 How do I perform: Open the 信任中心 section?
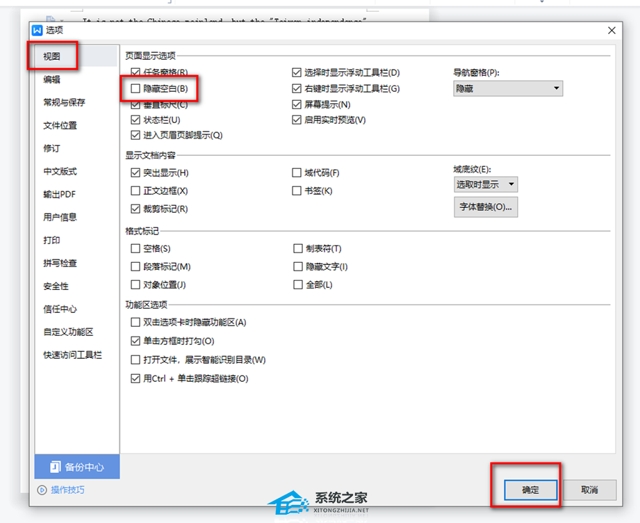pyautogui.click(x=60, y=309)
